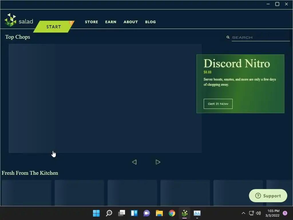Maximize the Salad window
The height and width of the screenshot is (220, 293).
pyautogui.click(x=277, y=4)
